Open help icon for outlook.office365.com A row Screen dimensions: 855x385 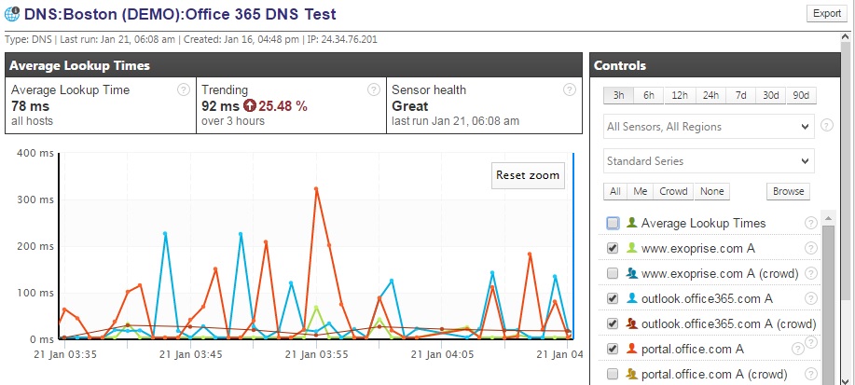811,298
